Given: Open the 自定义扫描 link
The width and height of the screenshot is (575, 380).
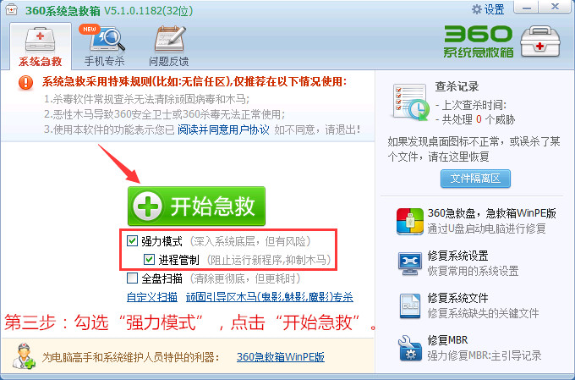Looking at the screenshot, I should click(x=152, y=297).
